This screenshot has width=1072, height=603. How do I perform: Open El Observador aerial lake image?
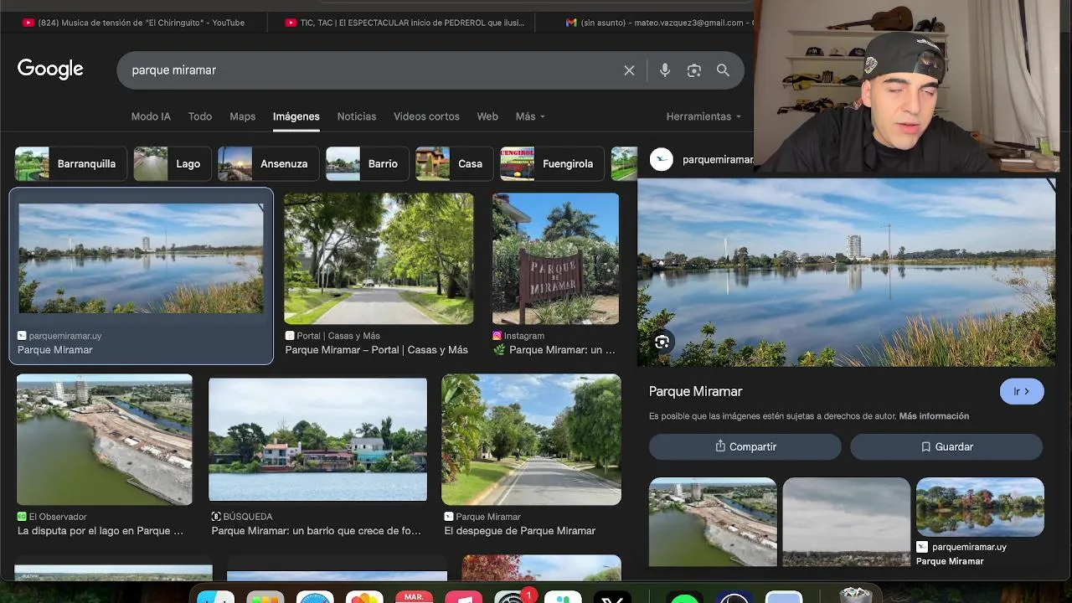tap(104, 441)
